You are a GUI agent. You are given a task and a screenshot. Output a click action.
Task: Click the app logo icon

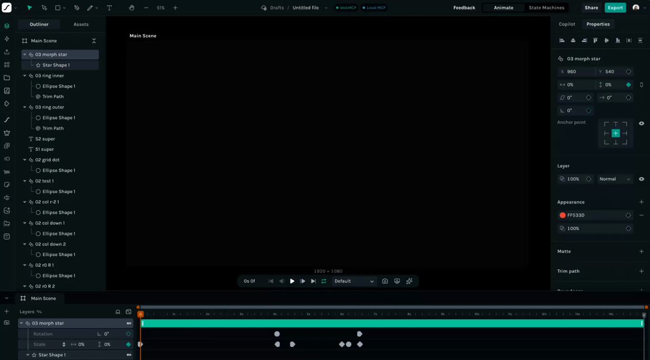[7, 8]
